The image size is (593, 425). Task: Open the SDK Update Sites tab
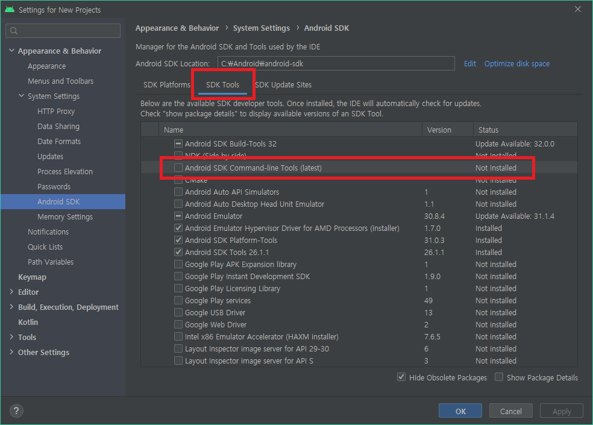(x=283, y=85)
